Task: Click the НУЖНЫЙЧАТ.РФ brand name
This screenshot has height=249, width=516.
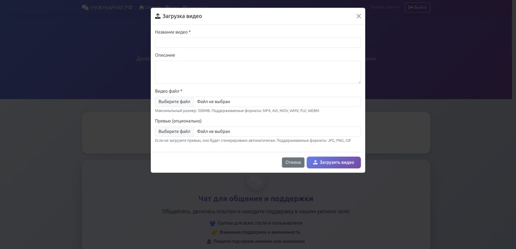Action: pyautogui.click(x=111, y=7)
